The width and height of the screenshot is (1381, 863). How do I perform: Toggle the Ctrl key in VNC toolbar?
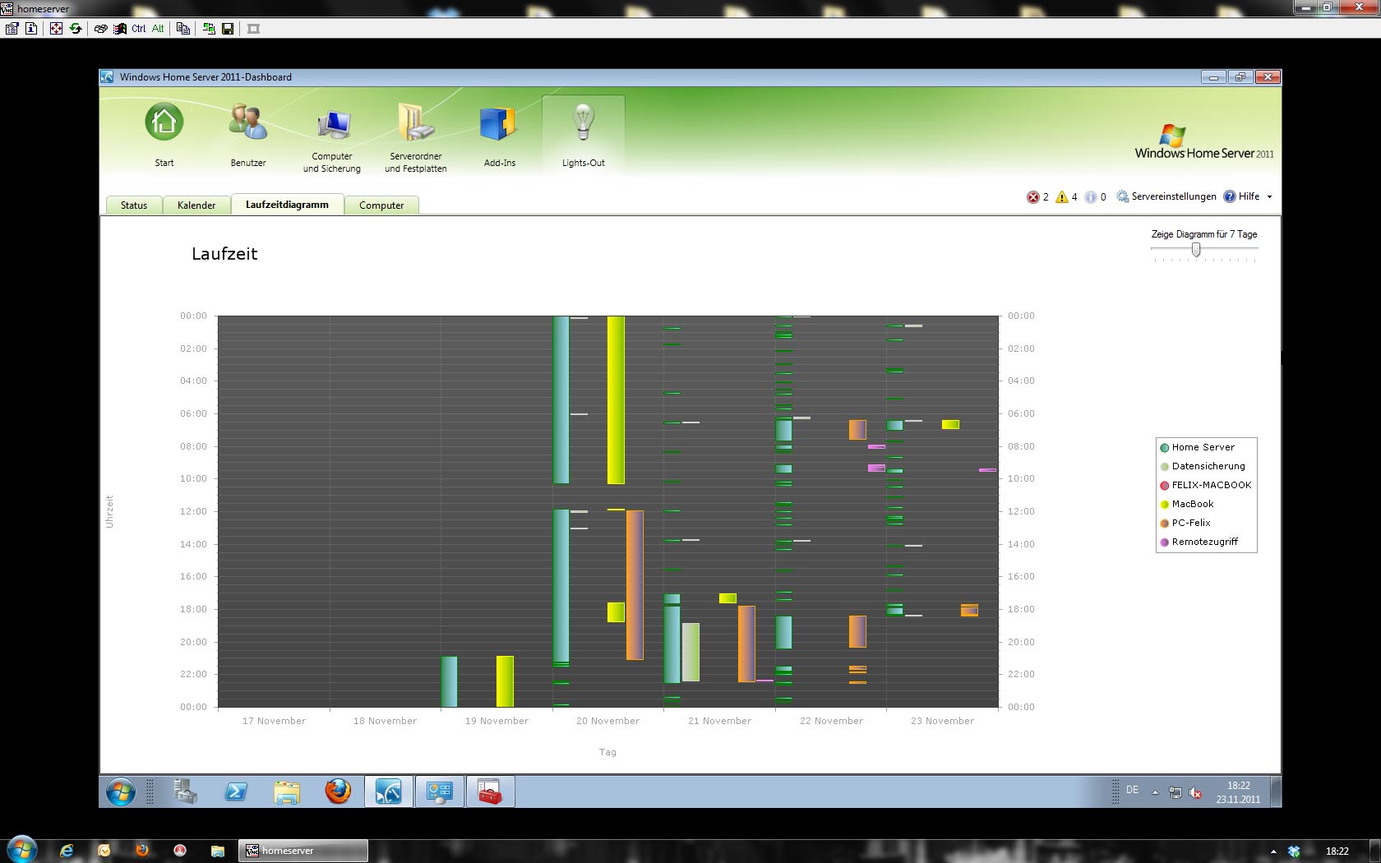[139, 28]
